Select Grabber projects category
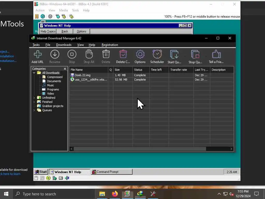The height and width of the screenshot is (199, 265). 53,106
